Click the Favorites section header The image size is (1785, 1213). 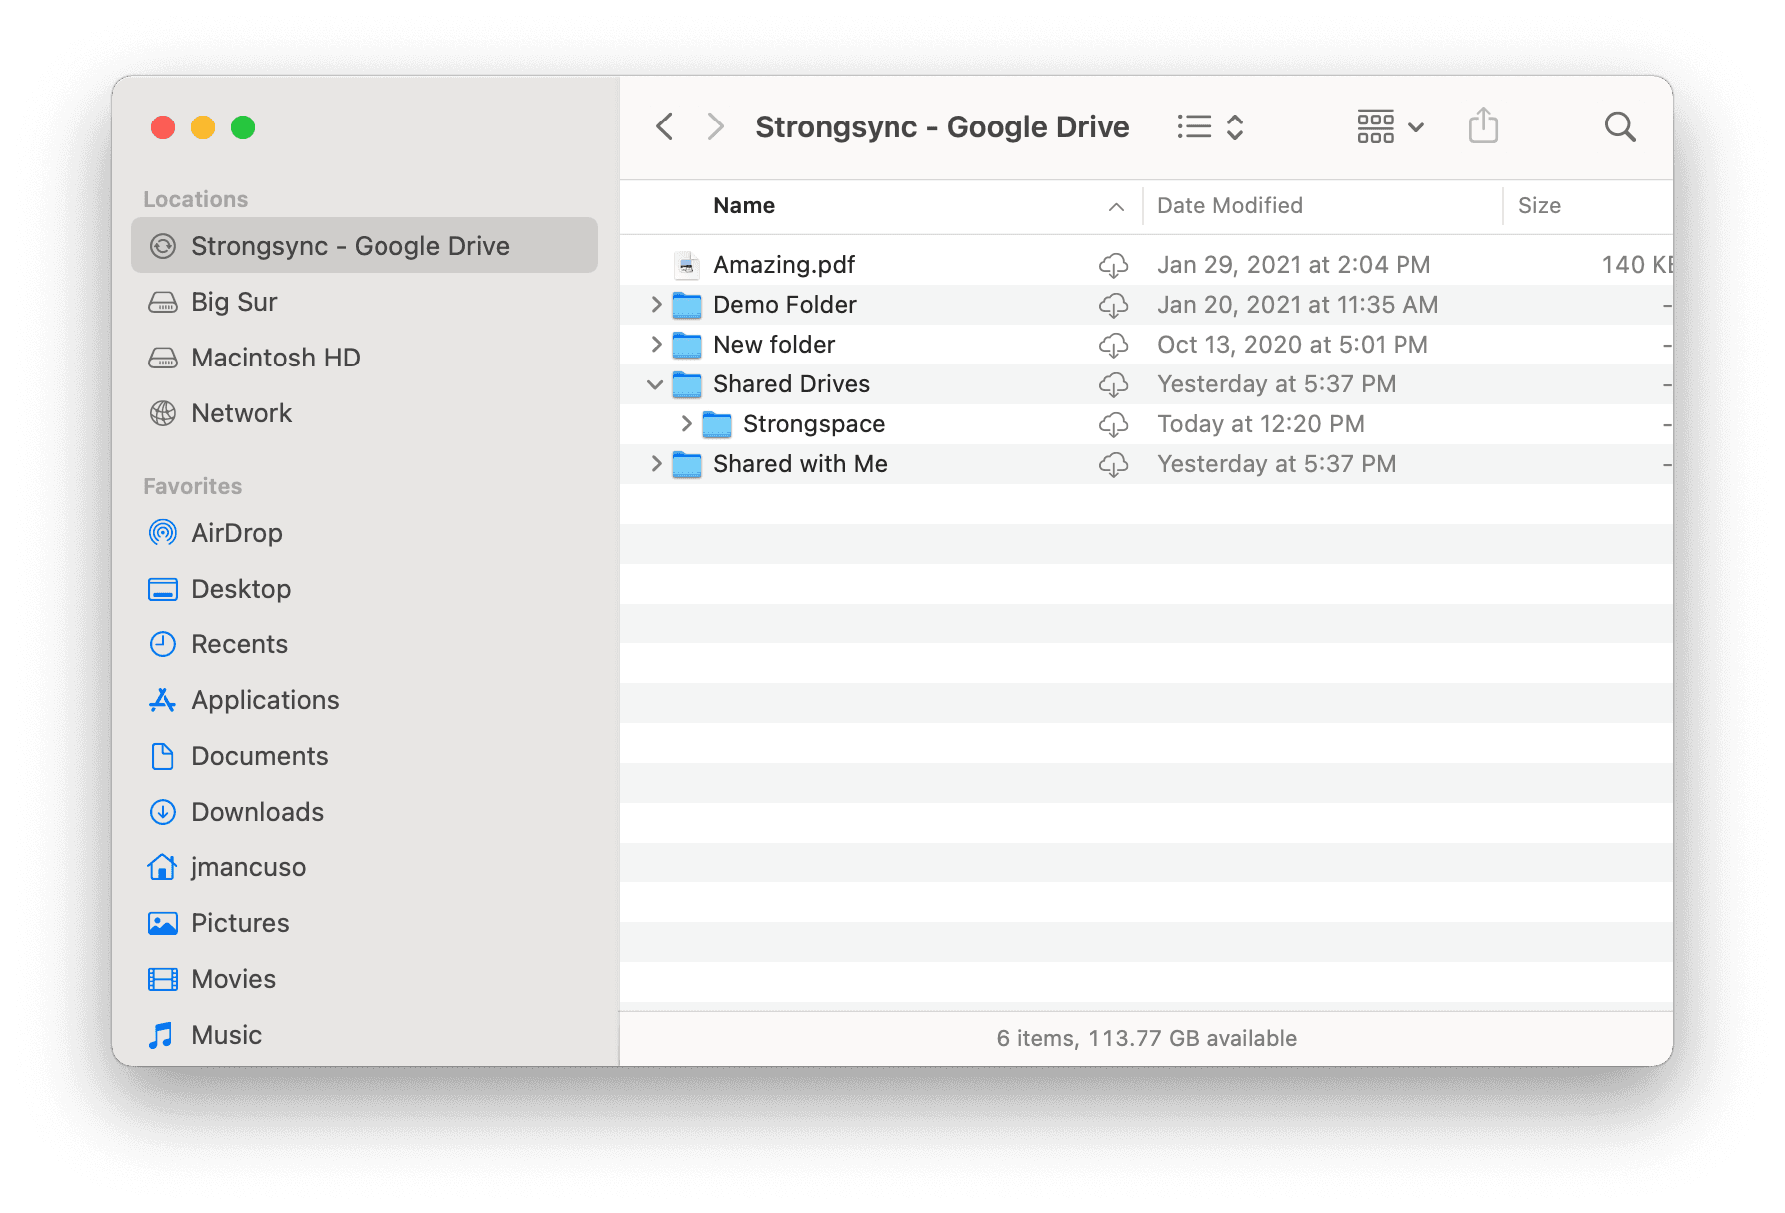click(x=193, y=486)
